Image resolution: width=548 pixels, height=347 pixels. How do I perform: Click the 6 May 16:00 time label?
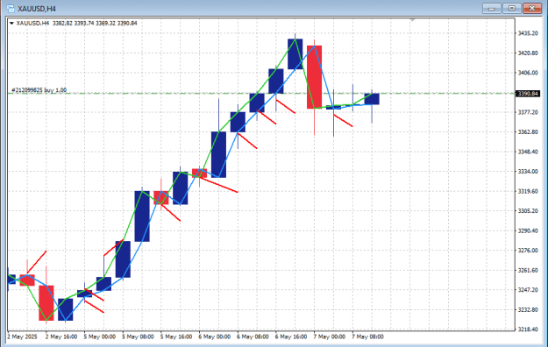(x=291, y=336)
